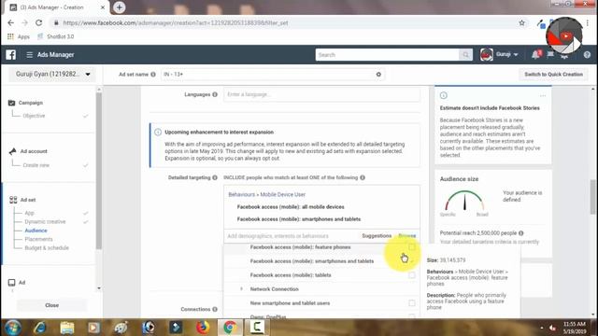Click the Windows Start button
The height and width of the screenshot is (336, 598).
tap(13, 328)
